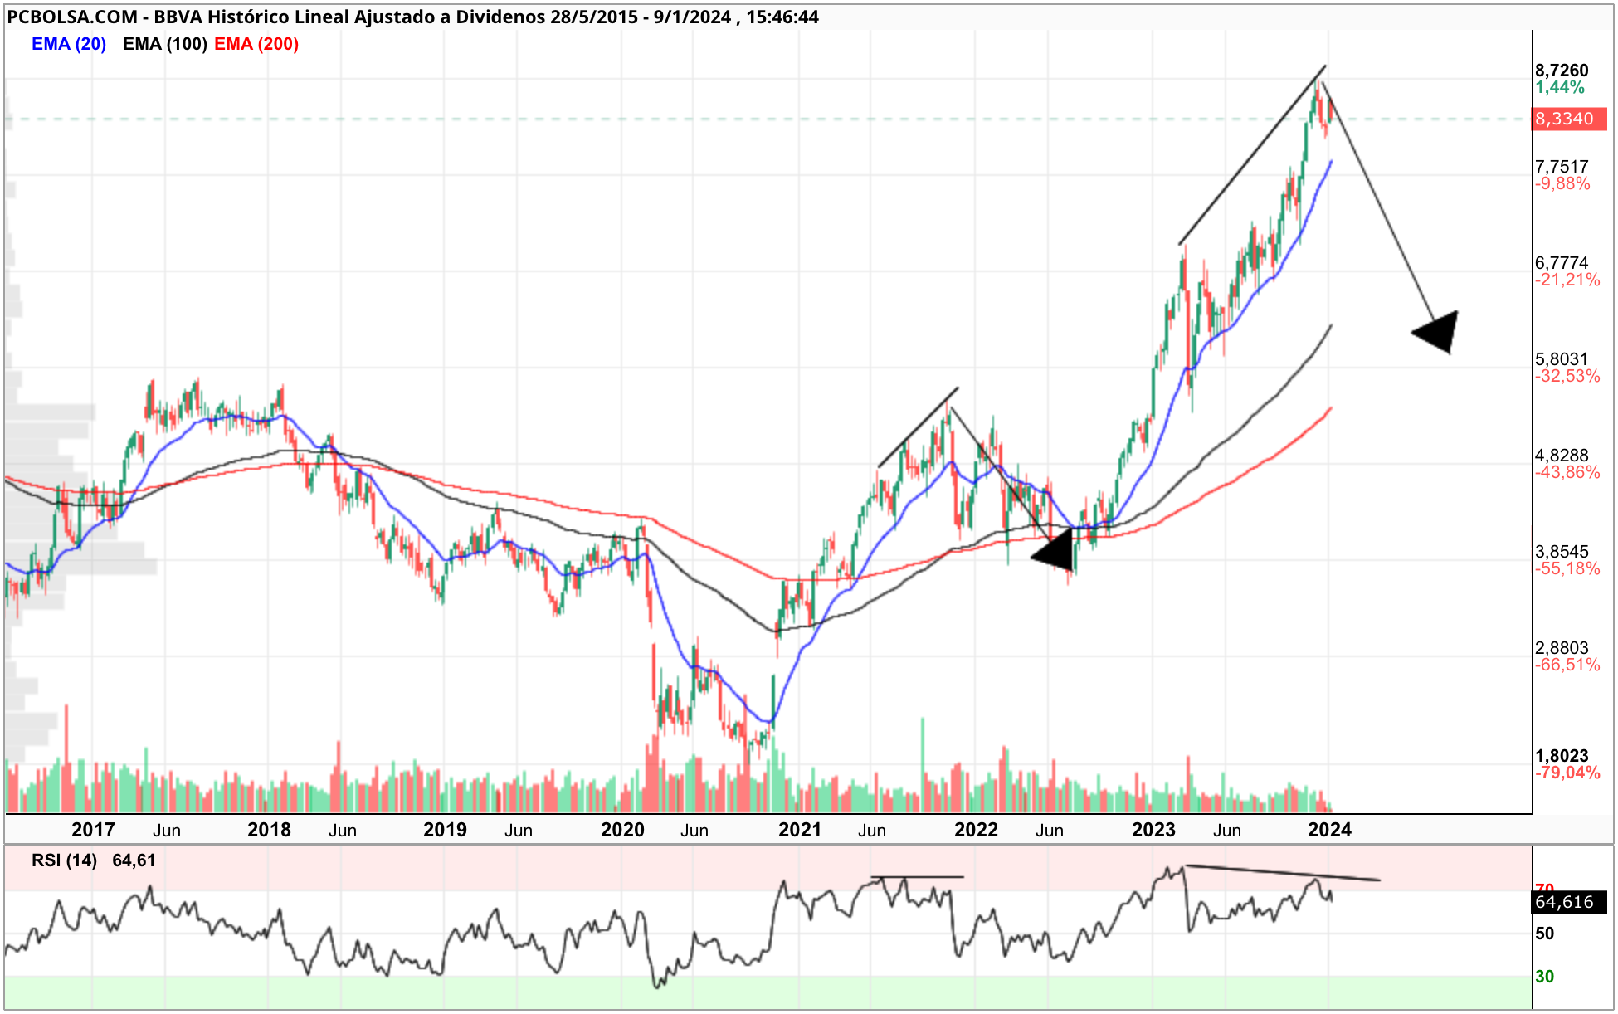The width and height of the screenshot is (1618, 1014).
Task: Click the 2019 year label on time axis
Action: [x=445, y=830]
